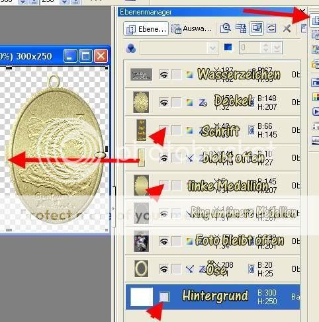The width and height of the screenshot is (319, 322).
Task: Click the oval mask icon in Ebenenmanager toolbar
Action: tap(271, 28)
